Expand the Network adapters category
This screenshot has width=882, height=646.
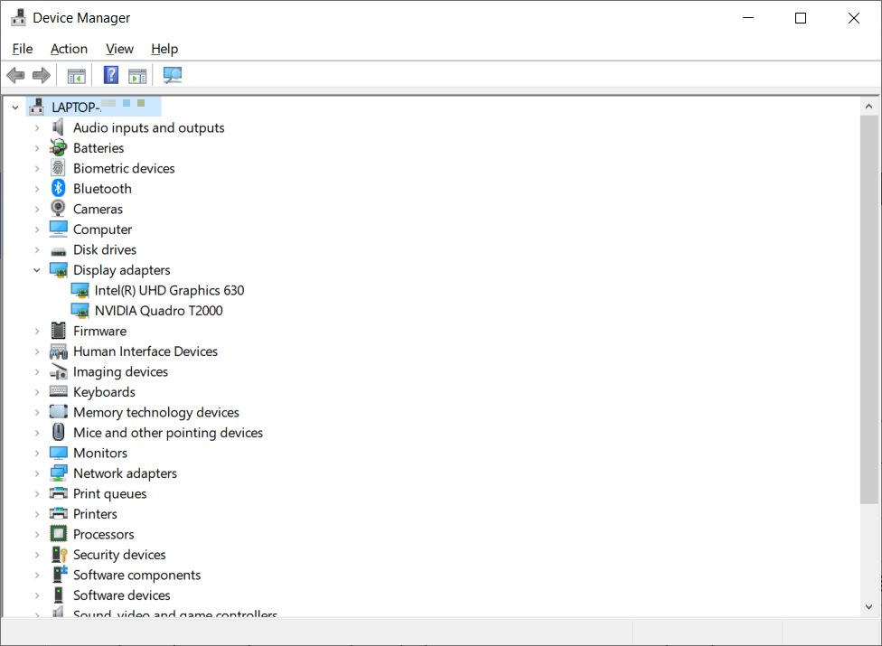37,473
